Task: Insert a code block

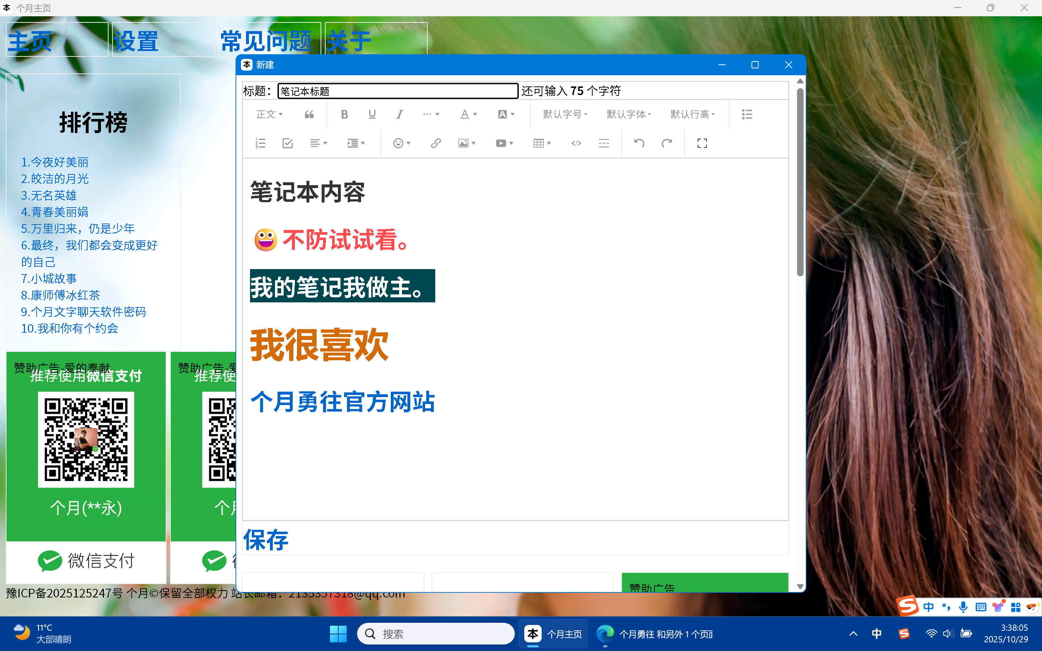Action: pyautogui.click(x=576, y=143)
